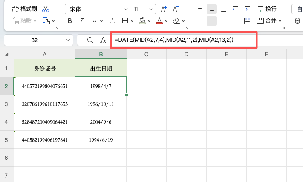Select the cell showing 2004/9/6

pos(101,122)
